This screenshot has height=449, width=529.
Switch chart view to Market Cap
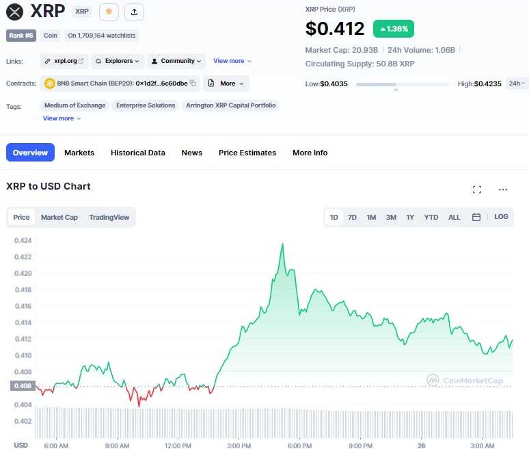coord(59,218)
